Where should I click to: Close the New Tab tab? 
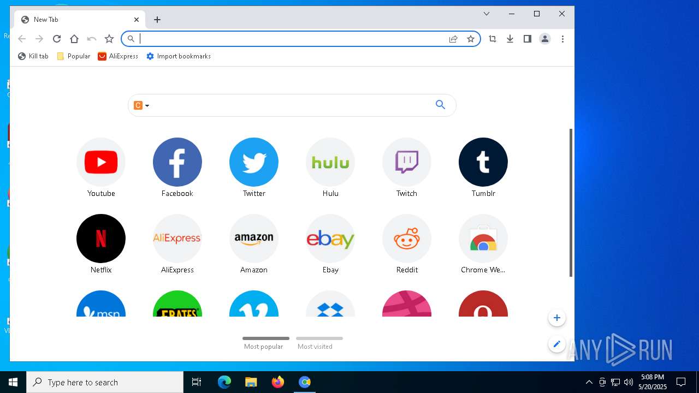(x=137, y=20)
